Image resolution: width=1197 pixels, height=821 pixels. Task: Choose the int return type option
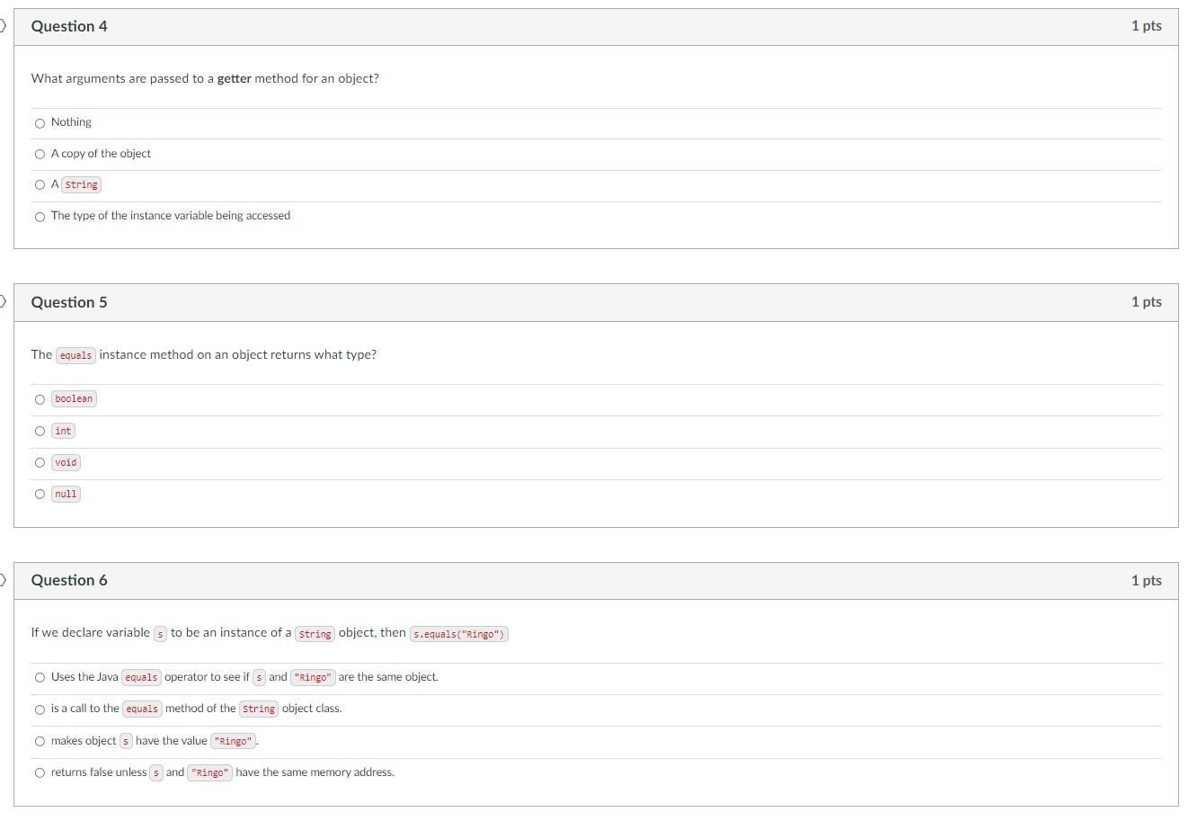(40, 432)
